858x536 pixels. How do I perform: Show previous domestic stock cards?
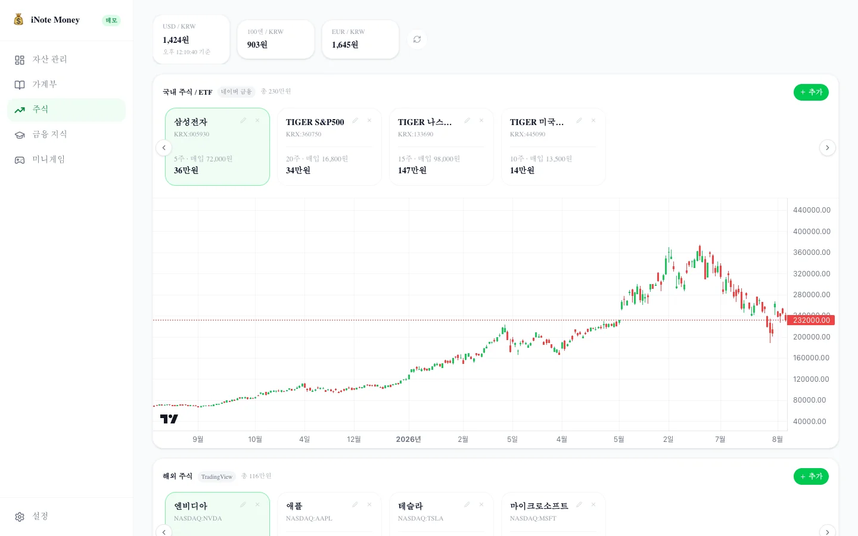click(164, 148)
